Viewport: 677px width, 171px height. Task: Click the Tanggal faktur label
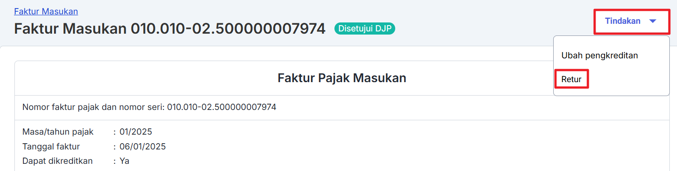point(51,146)
